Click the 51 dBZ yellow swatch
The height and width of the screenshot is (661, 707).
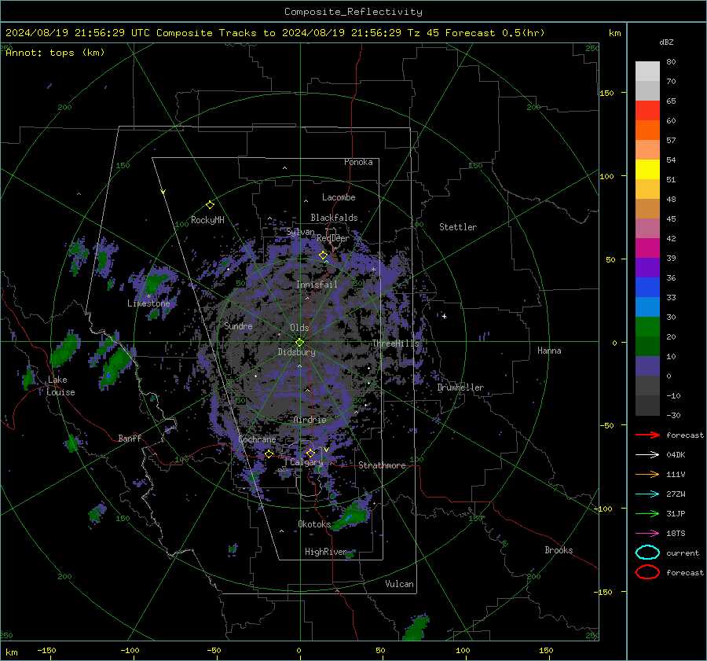[x=647, y=169]
